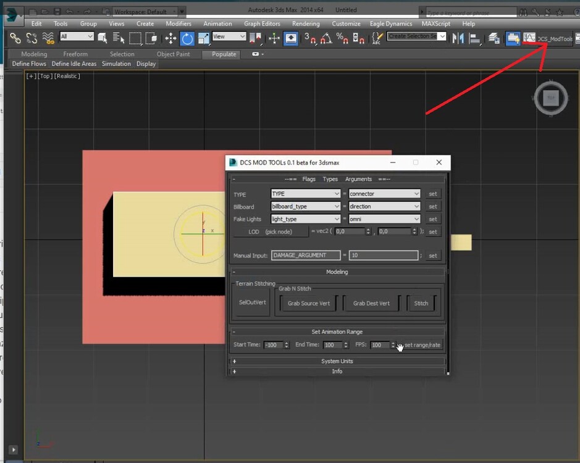Screen dimensions: 580x463
Task: Click the Stitch button
Action: (421, 303)
